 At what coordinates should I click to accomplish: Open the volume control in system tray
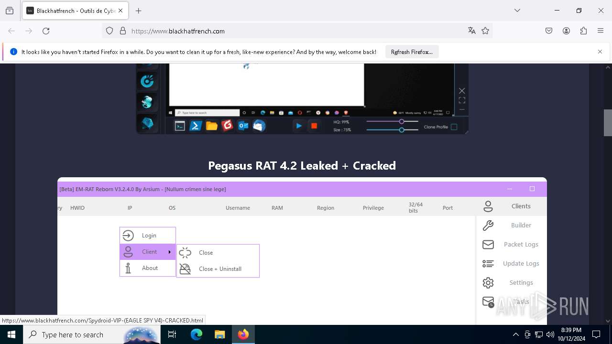pos(550,334)
